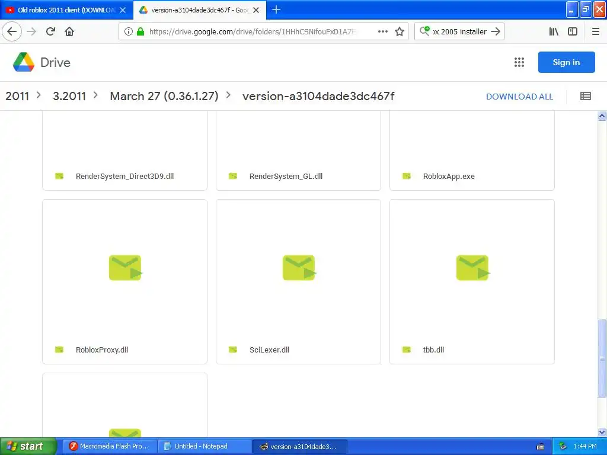Select the version-a3104dade3 taskbar button
The image size is (607, 455).
pos(301,446)
